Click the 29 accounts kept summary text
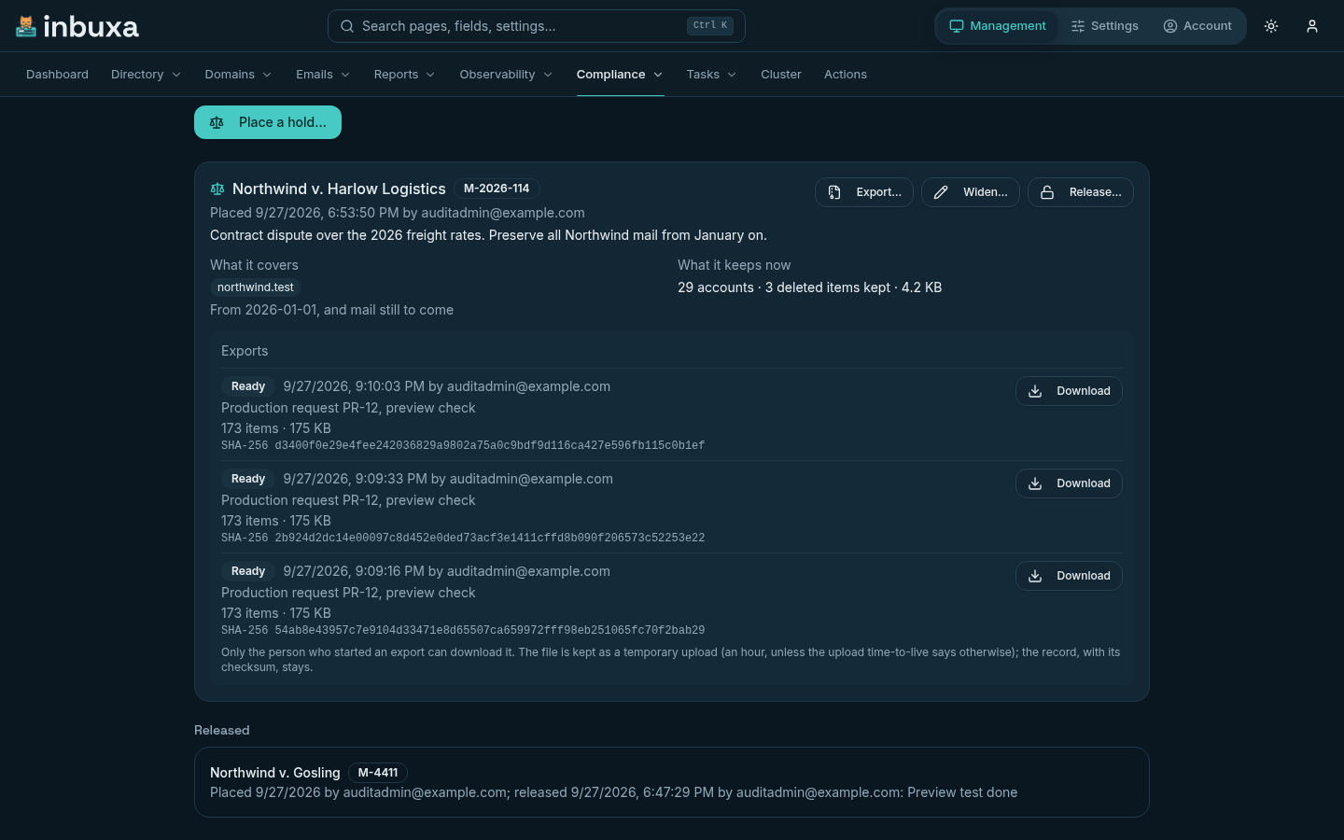This screenshot has height=840, width=1344. pos(809,287)
